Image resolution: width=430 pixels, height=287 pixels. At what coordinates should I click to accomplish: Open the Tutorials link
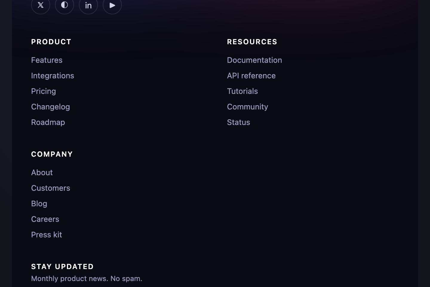tap(242, 91)
